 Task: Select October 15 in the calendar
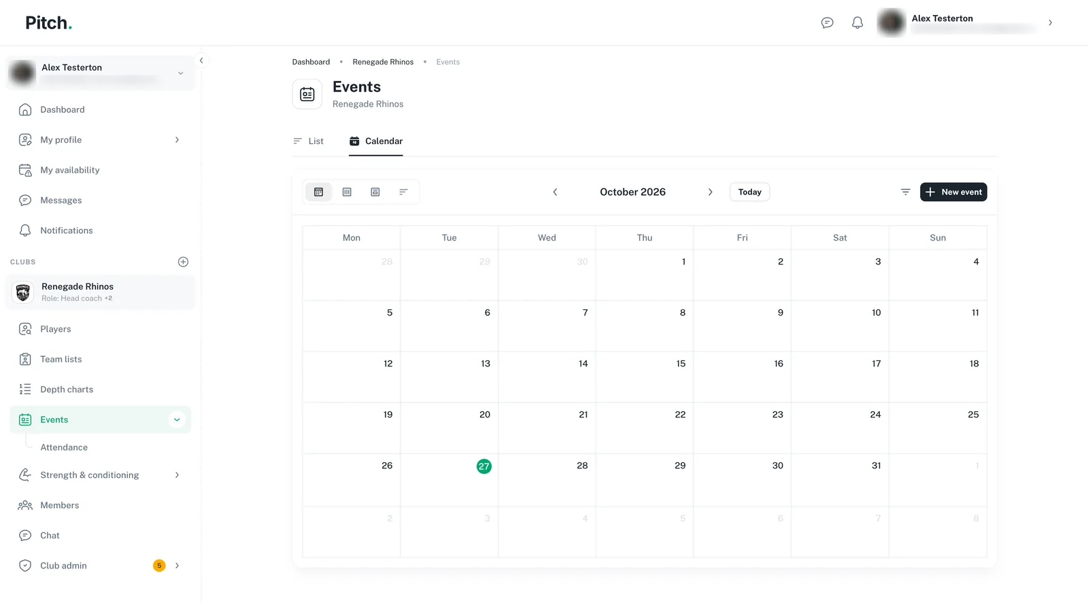tap(645, 377)
